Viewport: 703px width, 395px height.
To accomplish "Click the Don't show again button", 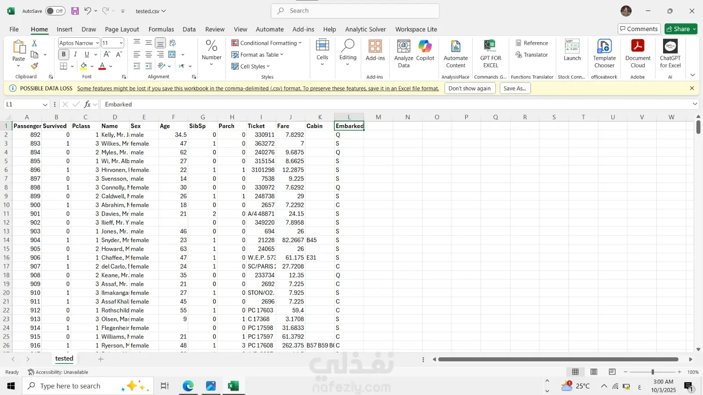I will 470,88.
